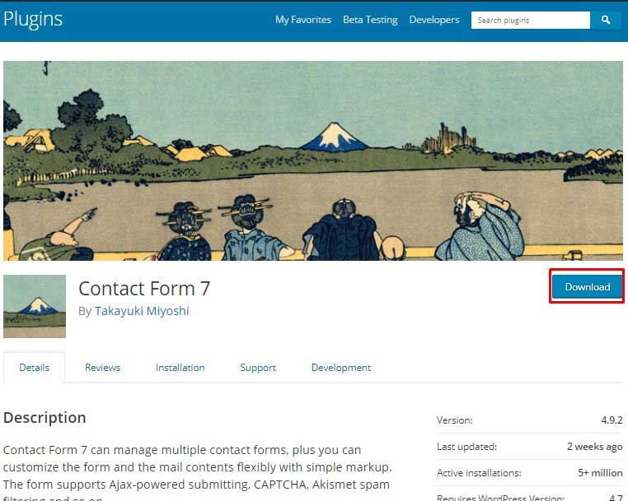Click the Description section heading

(45, 418)
